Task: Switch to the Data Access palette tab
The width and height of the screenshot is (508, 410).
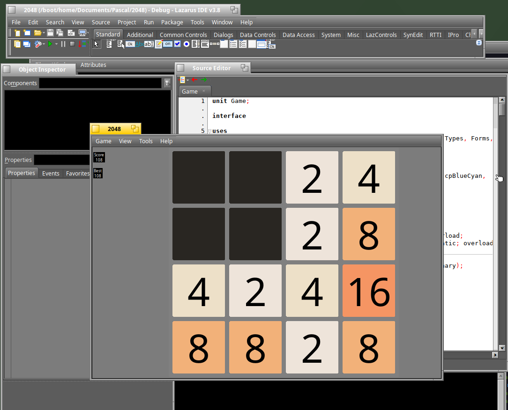Action: (x=299, y=35)
